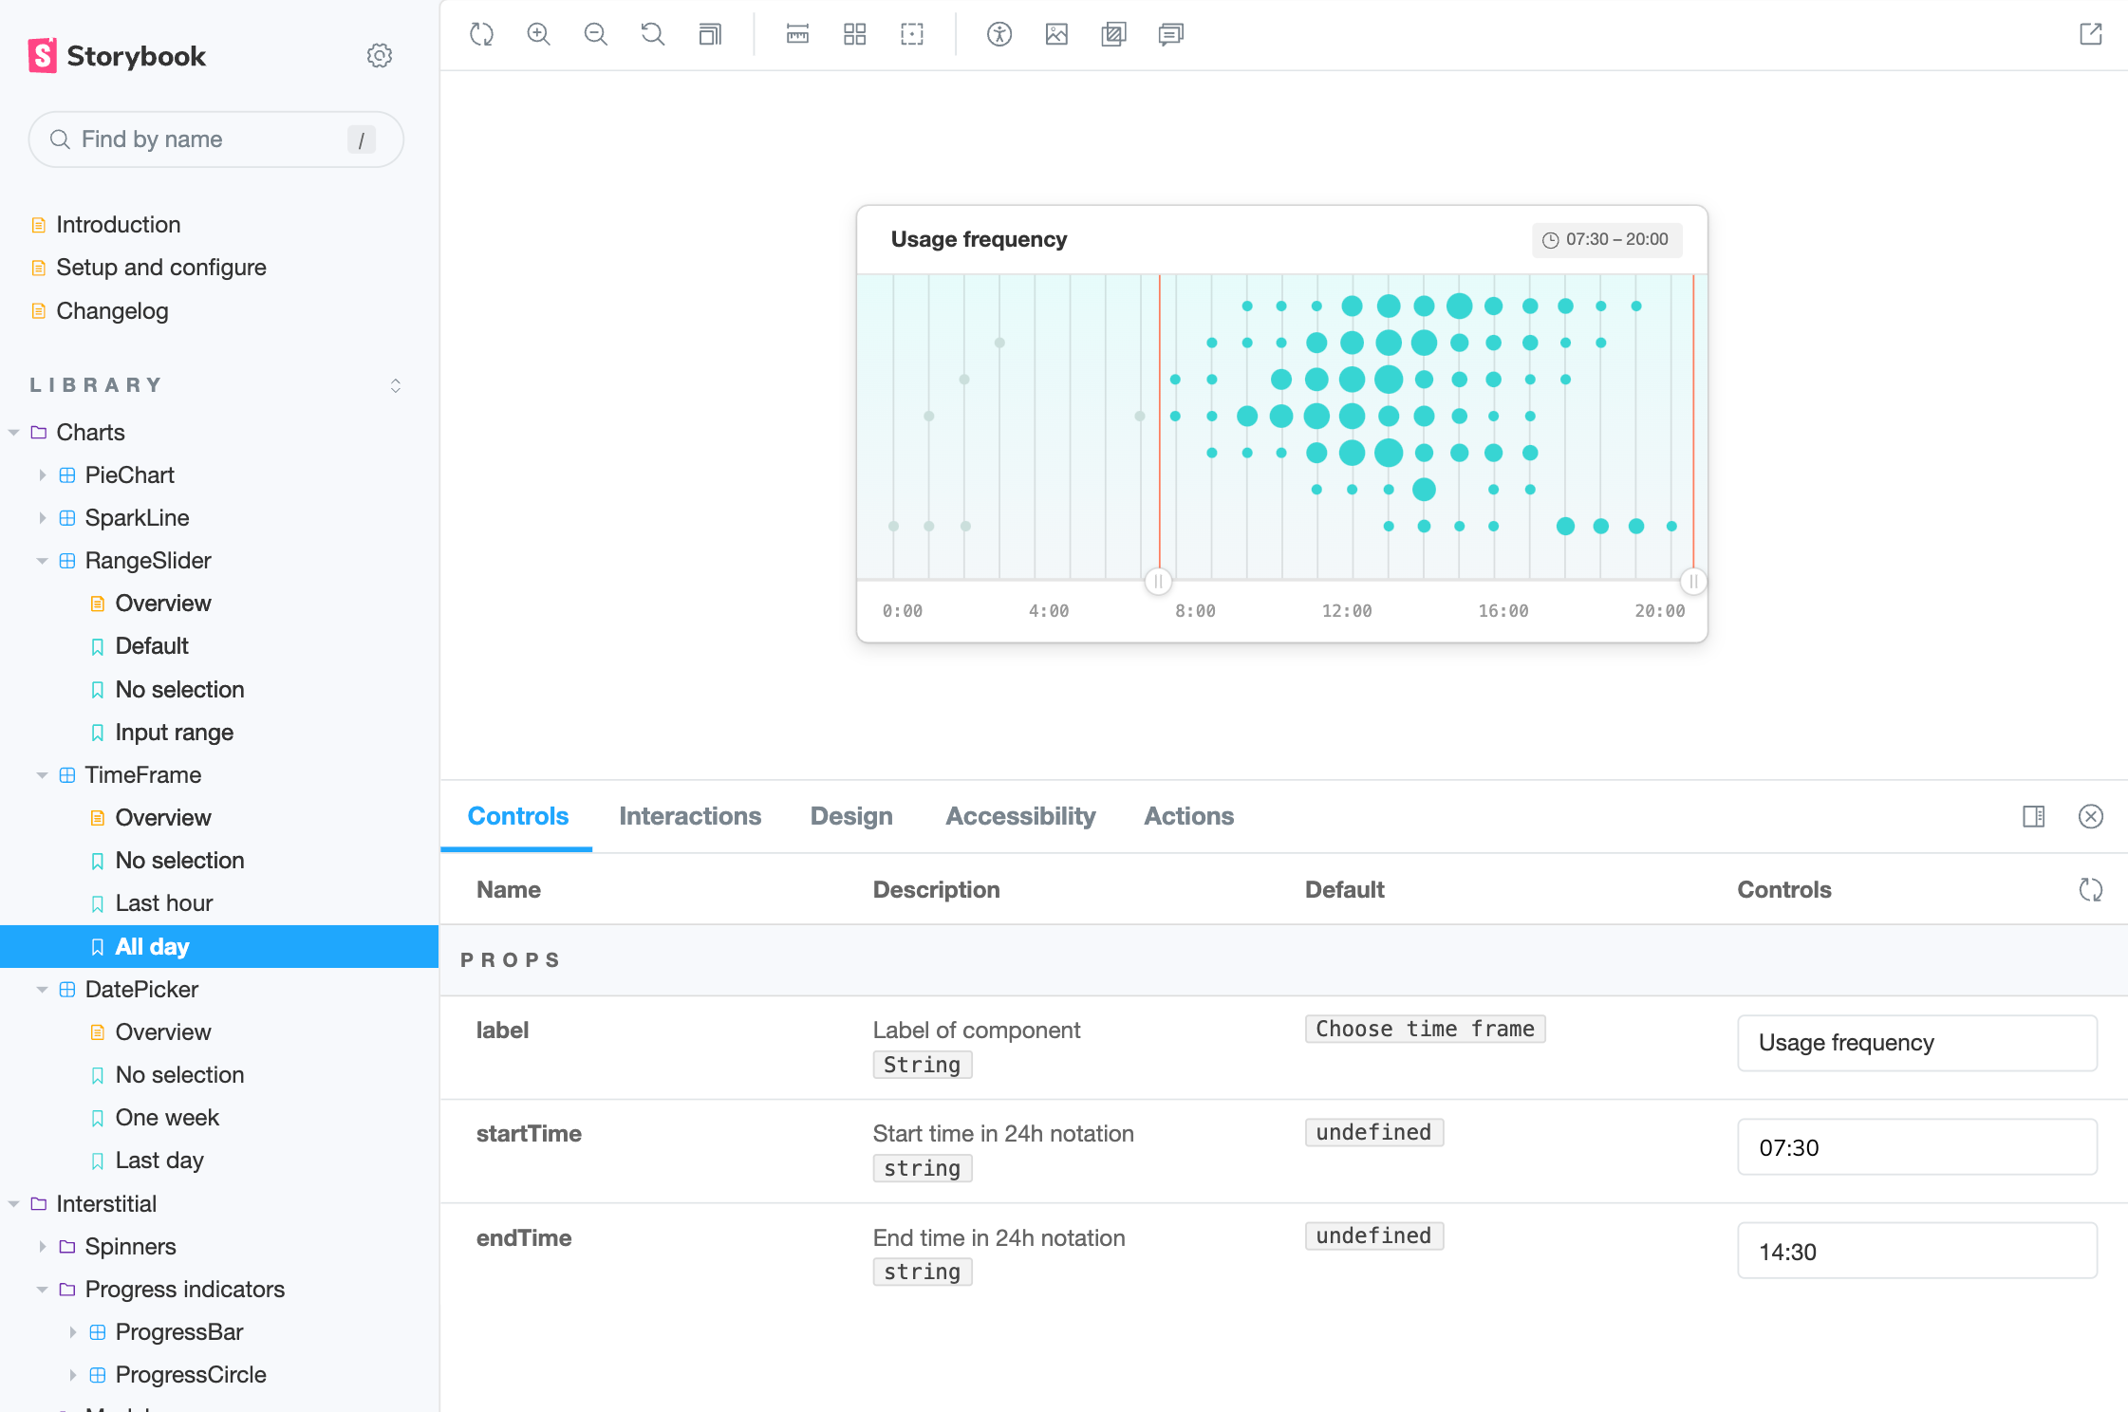Grab the left time range handle
This screenshot has height=1412, width=2128.
(x=1158, y=581)
